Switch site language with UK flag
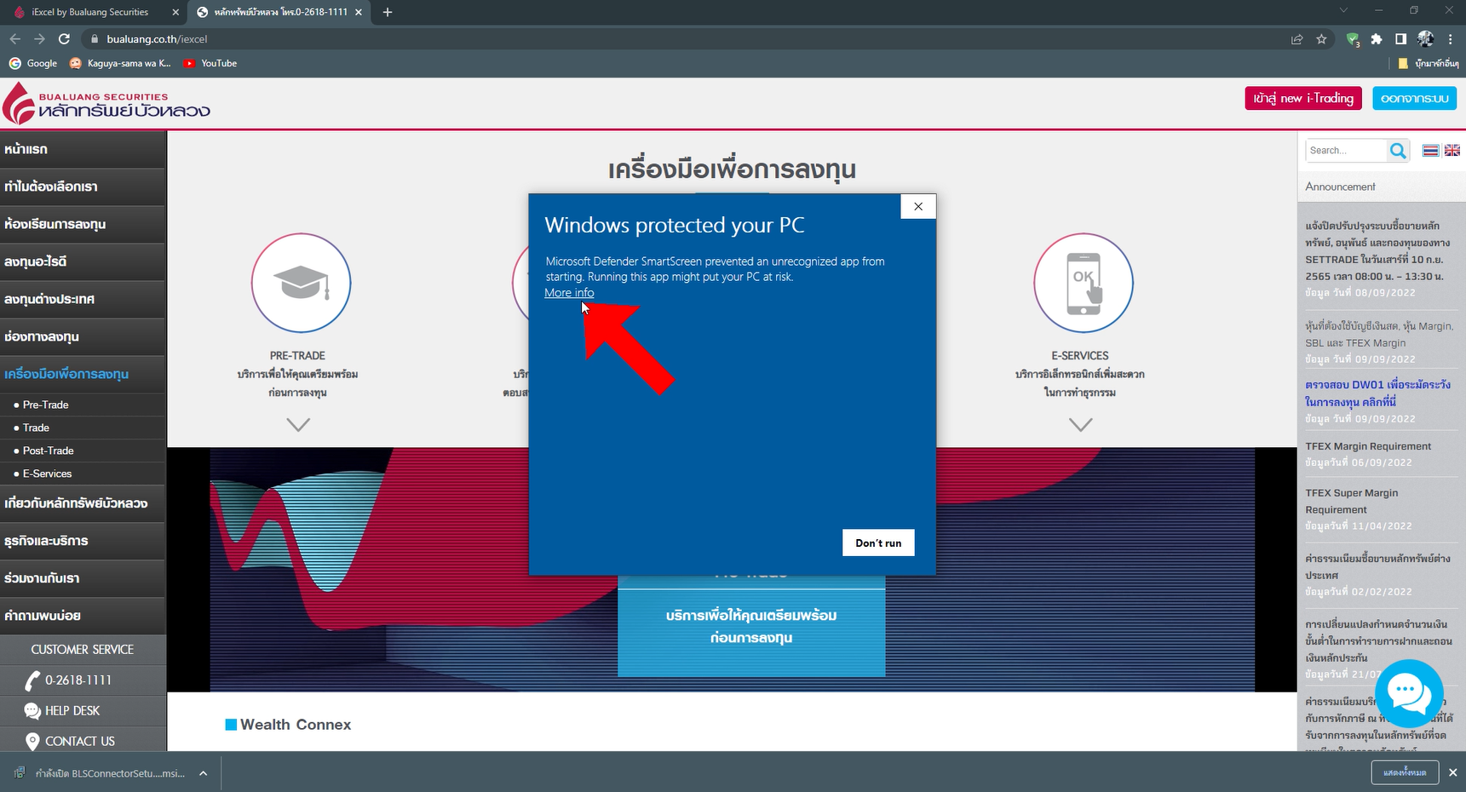Screen dimensions: 1466x792 (1452, 151)
